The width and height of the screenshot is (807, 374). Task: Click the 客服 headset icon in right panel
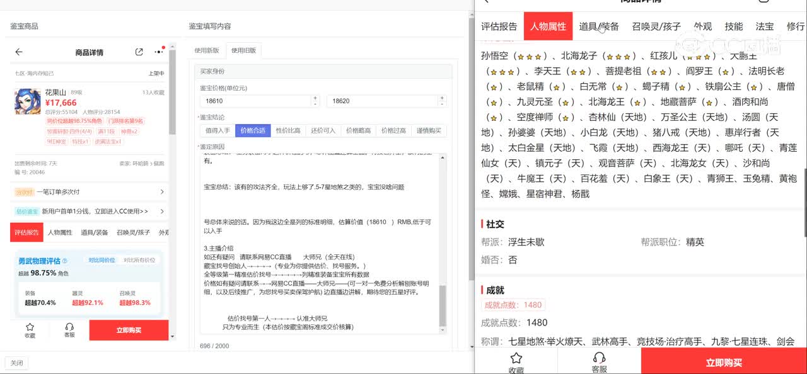tap(599, 358)
